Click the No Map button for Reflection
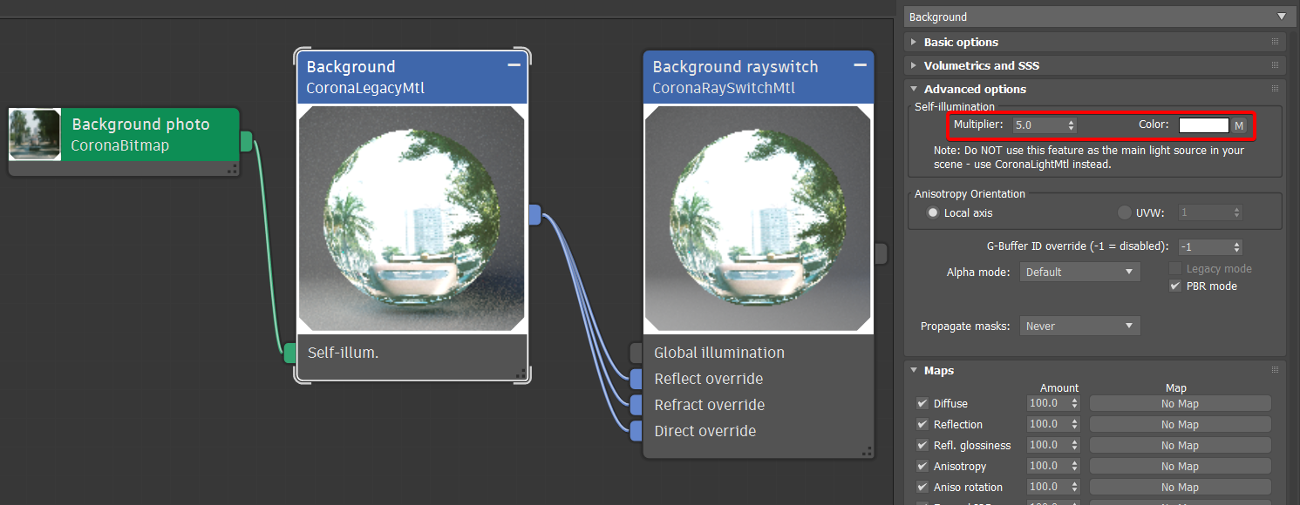 point(1180,424)
